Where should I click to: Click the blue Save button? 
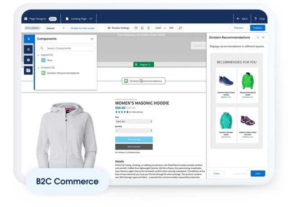[258, 173]
